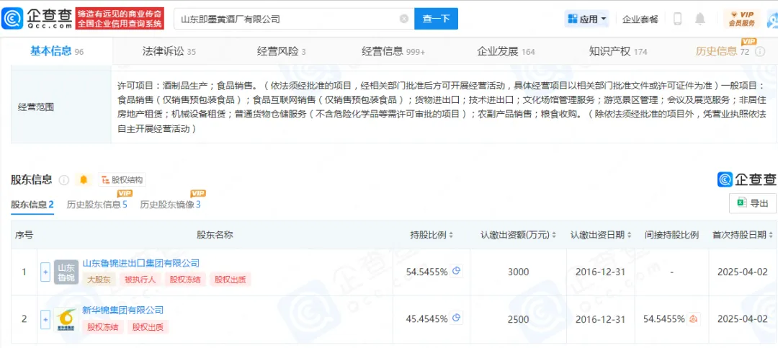778x348 pixels.
Task: Open pie chart icon beside 54.5455% holding
Action: pyautogui.click(x=457, y=271)
